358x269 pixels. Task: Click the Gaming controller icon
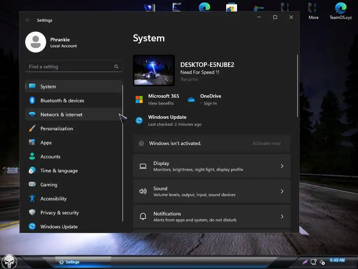(x=32, y=184)
